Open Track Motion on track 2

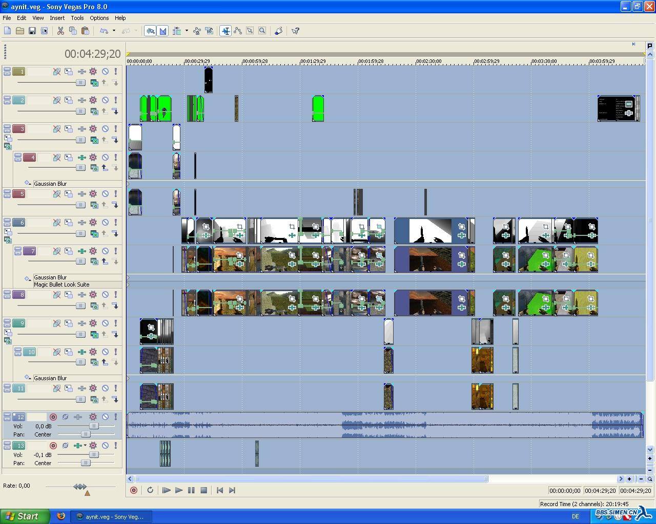tap(68, 100)
